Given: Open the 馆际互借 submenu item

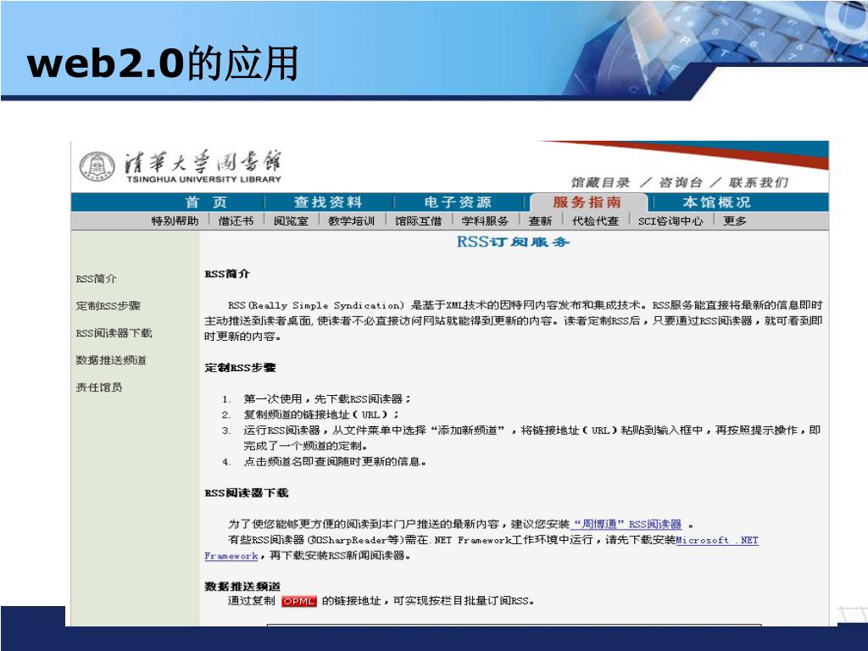Looking at the screenshot, I should coord(418,221).
